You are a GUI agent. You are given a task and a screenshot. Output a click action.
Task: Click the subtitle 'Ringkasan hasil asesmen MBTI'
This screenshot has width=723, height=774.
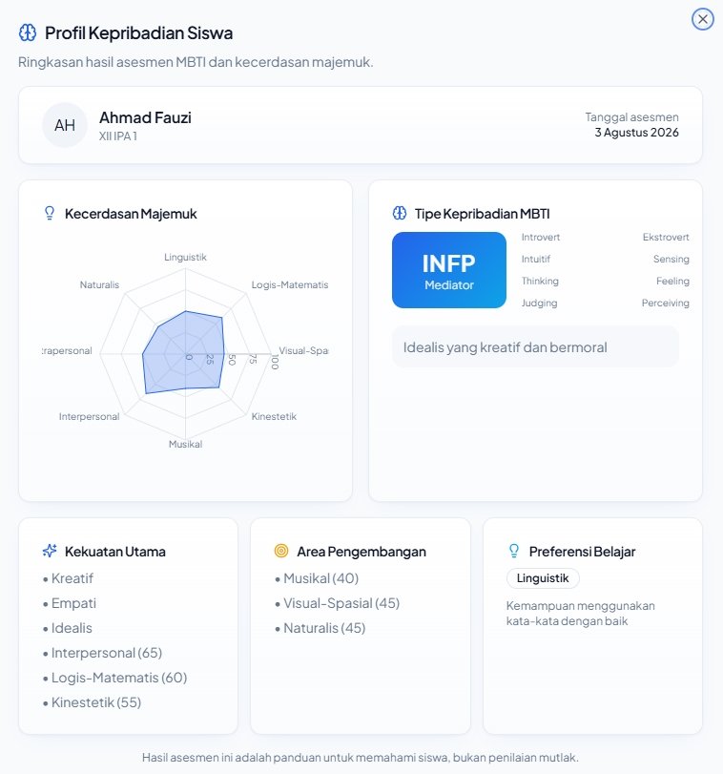pyautogui.click(x=196, y=62)
